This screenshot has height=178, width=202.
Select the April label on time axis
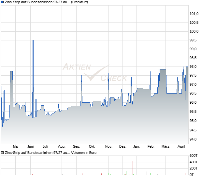tap(181, 147)
